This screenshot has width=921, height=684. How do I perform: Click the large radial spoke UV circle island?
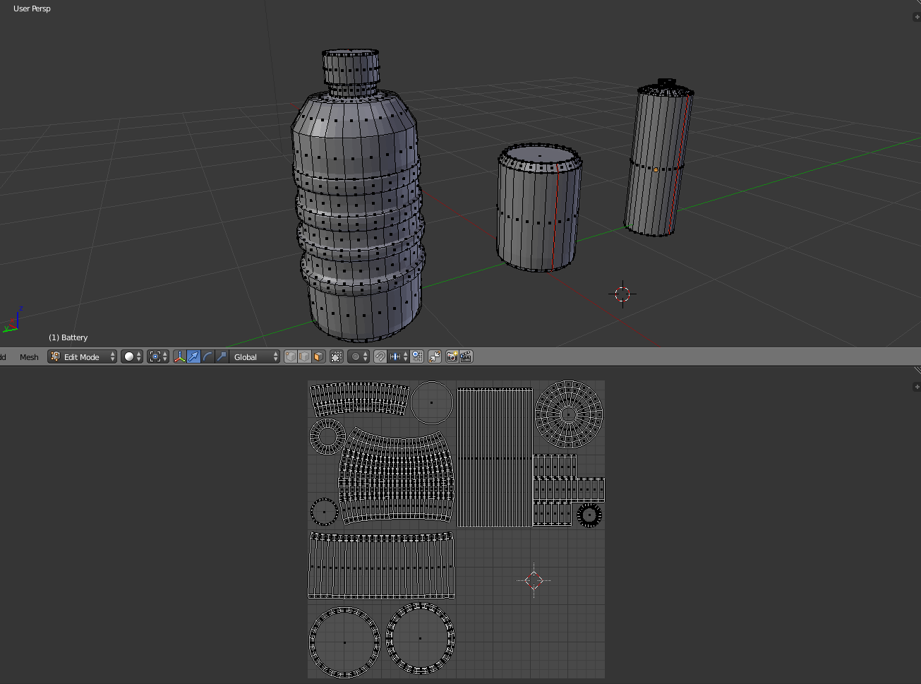(569, 414)
